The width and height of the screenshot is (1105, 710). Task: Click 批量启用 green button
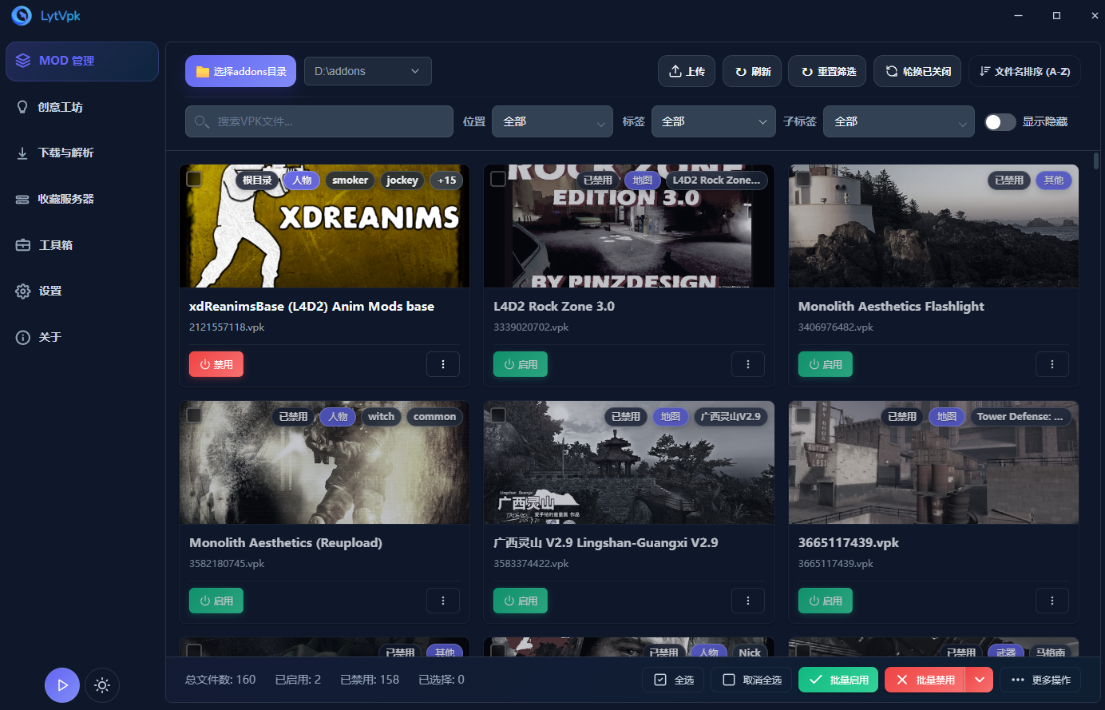[x=838, y=680]
